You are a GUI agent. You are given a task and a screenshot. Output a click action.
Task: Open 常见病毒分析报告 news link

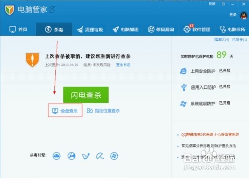pyautogui.click(x=209, y=146)
